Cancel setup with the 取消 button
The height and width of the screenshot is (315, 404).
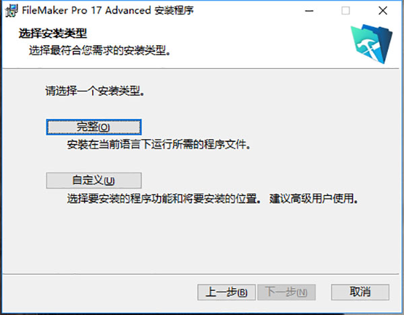pyautogui.click(x=360, y=292)
